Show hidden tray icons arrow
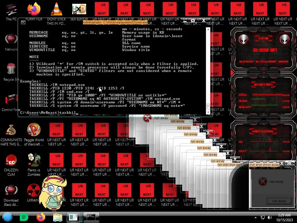Screen dimensions: 297x223 [x=256, y=217]
